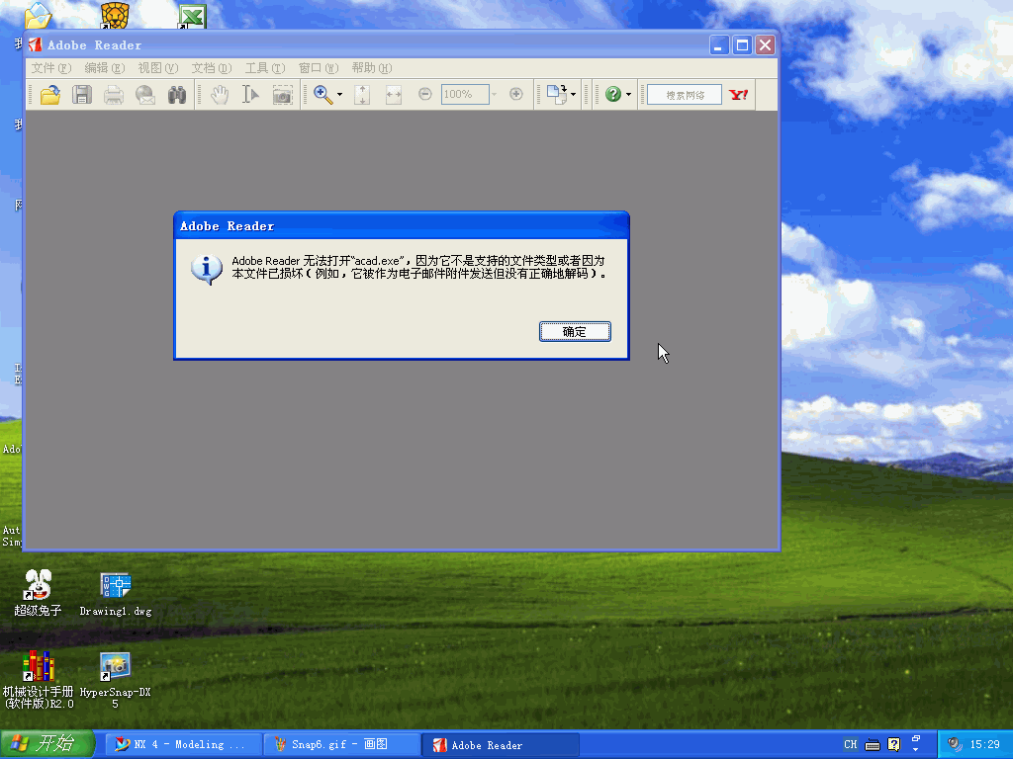Viewport: 1013px width, 759px height.
Task: Select the Hand tool
Action: click(220, 95)
